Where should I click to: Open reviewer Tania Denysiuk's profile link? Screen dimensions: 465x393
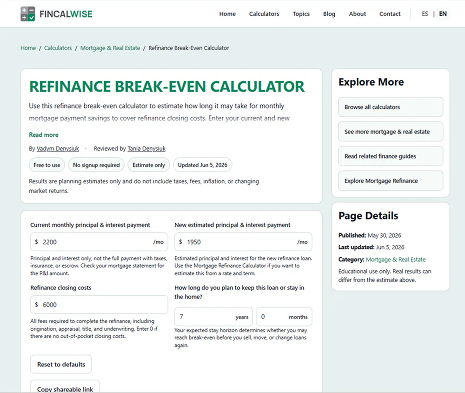tap(146, 149)
